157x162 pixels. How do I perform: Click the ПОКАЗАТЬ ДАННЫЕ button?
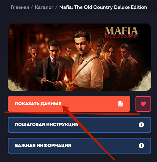tap(69, 104)
